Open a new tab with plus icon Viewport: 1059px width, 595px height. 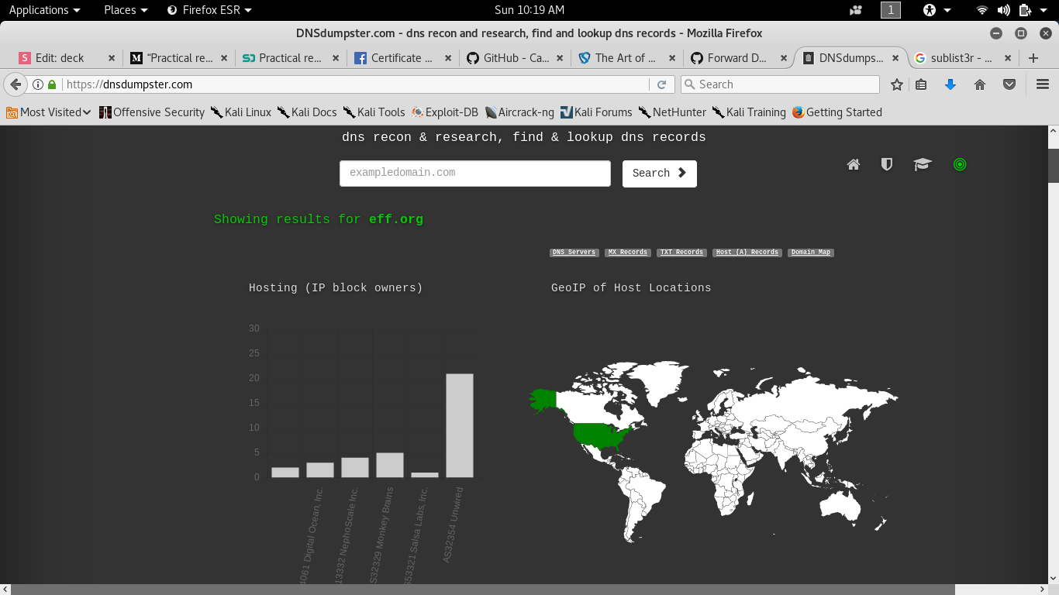[x=1033, y=58]
